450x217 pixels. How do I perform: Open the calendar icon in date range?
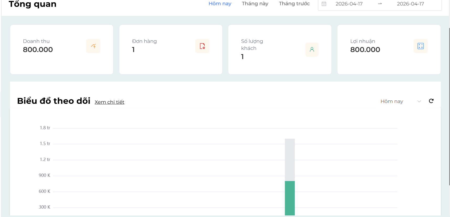coord(324,4)
